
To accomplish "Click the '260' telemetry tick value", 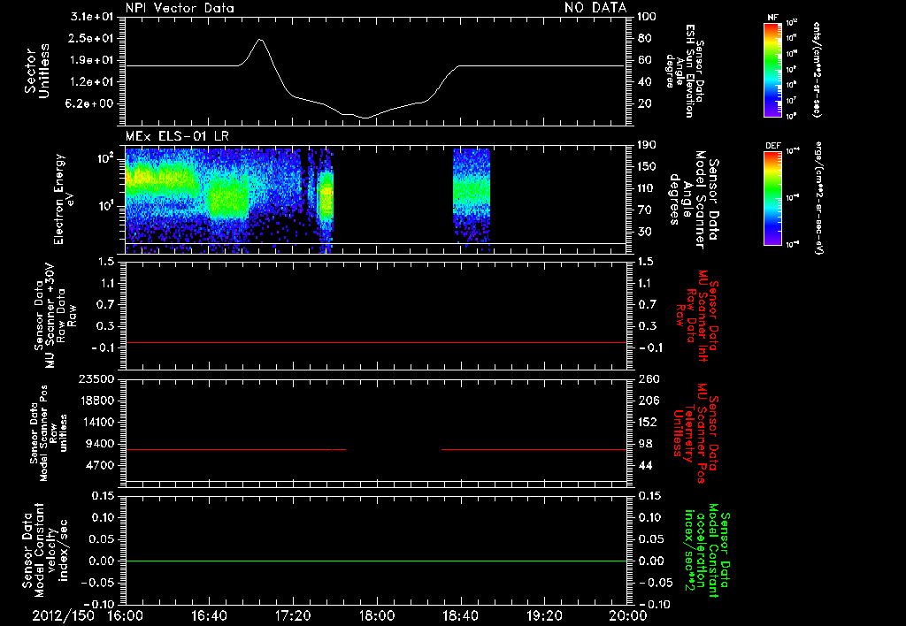I will (x=649, y=378).
